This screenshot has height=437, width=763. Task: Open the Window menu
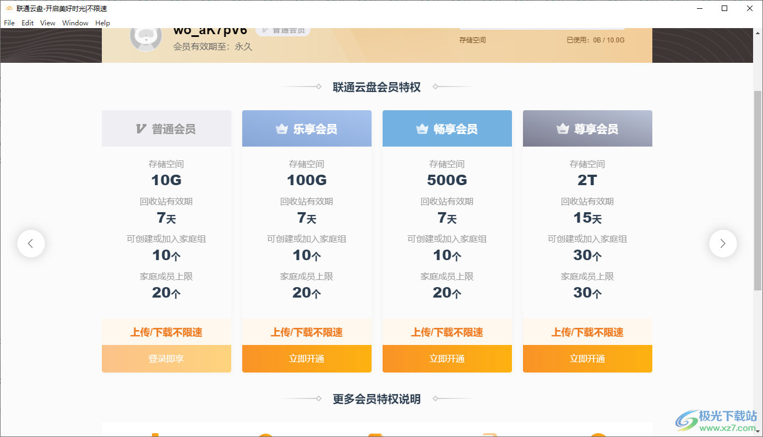[75, 23]
